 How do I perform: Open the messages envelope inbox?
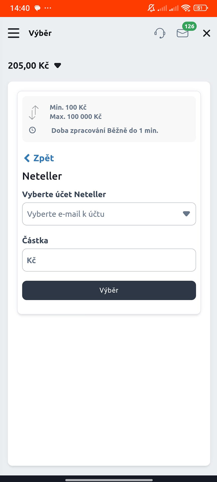(182, 33)
